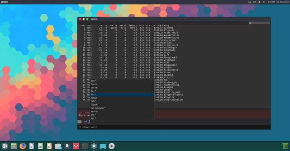Click the ecryptfs-kthrea process entry
Screen dimensions: 290x151
point(174,95)
